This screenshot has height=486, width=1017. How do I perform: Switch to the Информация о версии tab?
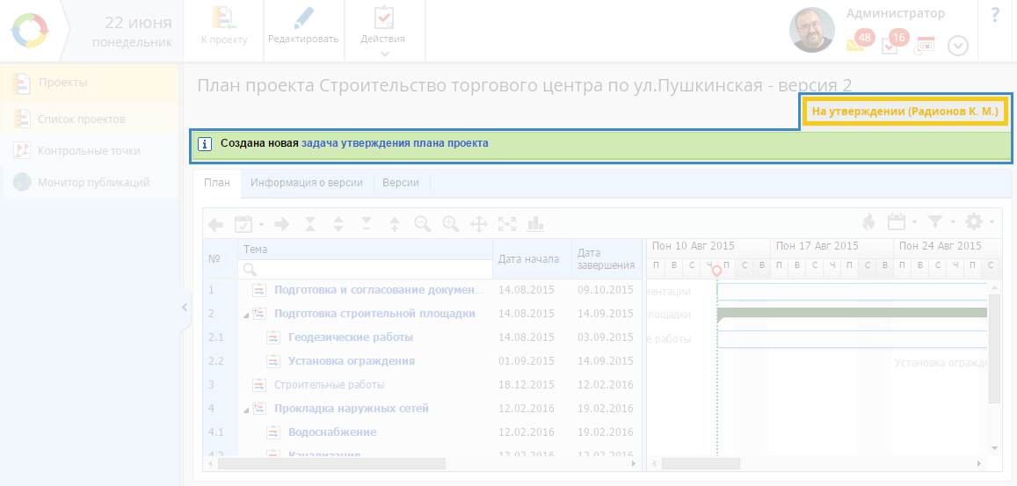coord(307,183)
